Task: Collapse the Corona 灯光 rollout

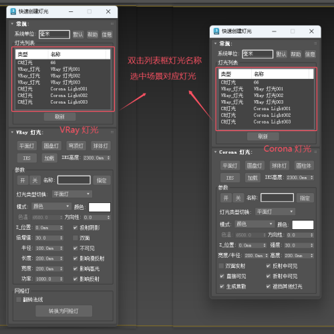Action: [x=215, y=152]
